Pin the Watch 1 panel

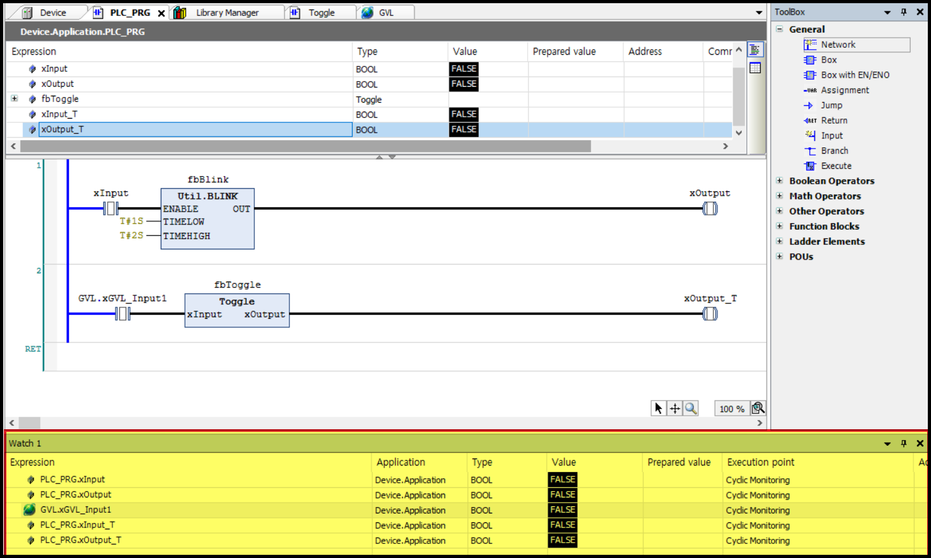click(x=904, y=443)
